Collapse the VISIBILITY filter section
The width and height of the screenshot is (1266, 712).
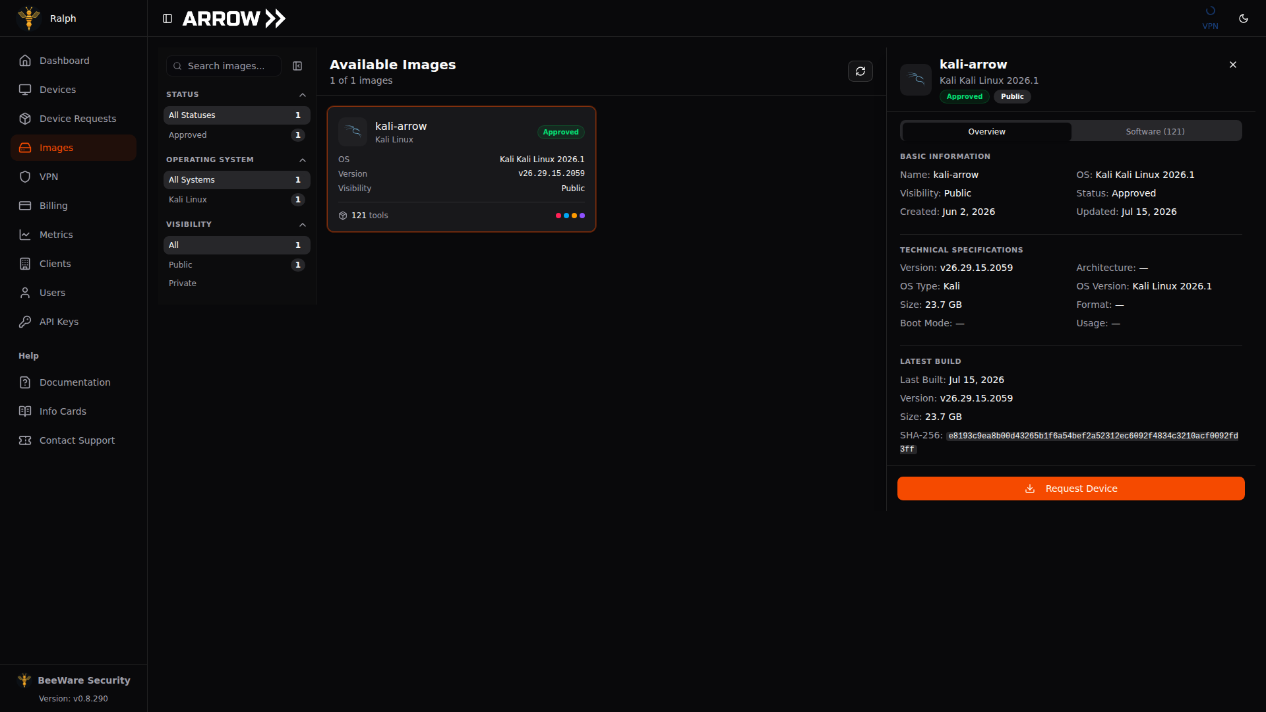pyautogui.click(x=303, y=225)
